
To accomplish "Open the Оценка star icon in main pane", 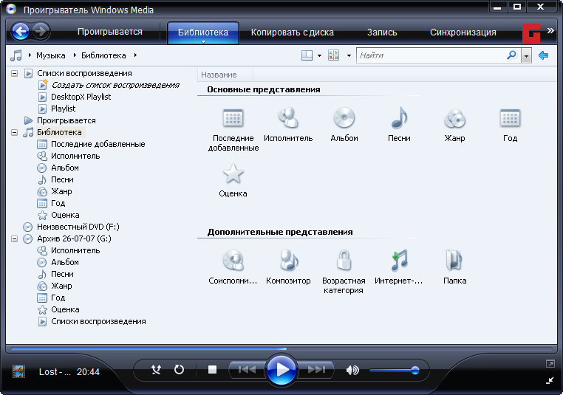I will pyautogui.click(x=233, y=174).
